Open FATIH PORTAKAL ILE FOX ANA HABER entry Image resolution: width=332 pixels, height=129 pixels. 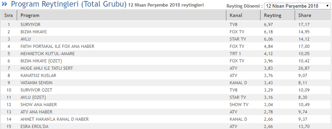coord(58,46)
